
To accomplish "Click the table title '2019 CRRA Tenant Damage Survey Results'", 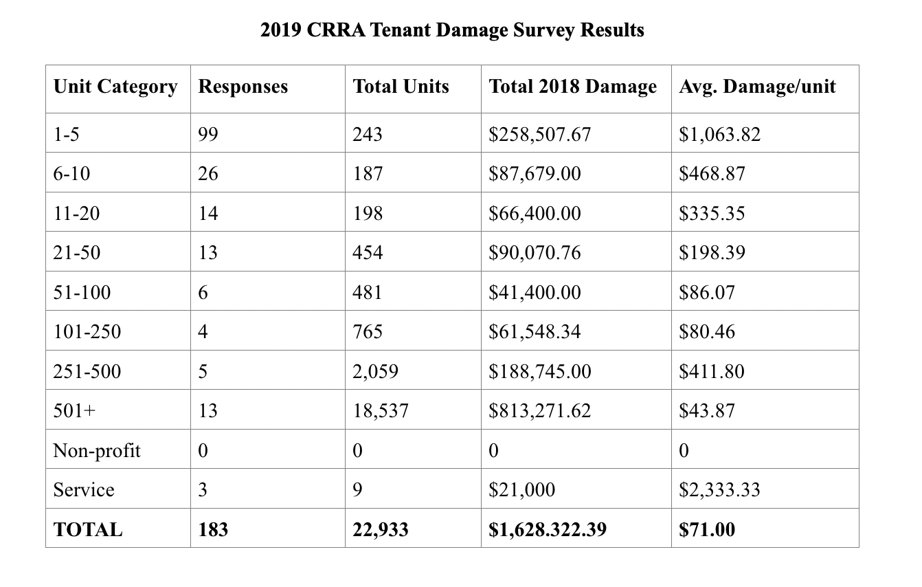I will [x=453, y=30].
